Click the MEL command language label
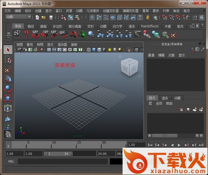This screenshot has height=175, width=208. click(11, 162)
